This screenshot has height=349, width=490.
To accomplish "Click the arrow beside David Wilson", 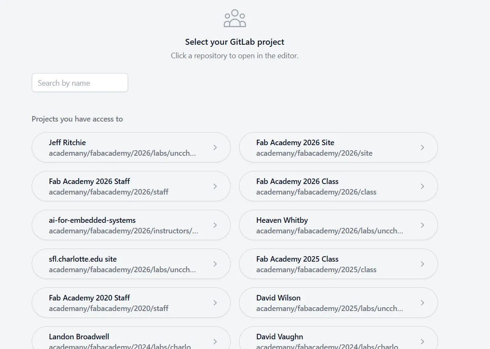I will tap(422, 303).
